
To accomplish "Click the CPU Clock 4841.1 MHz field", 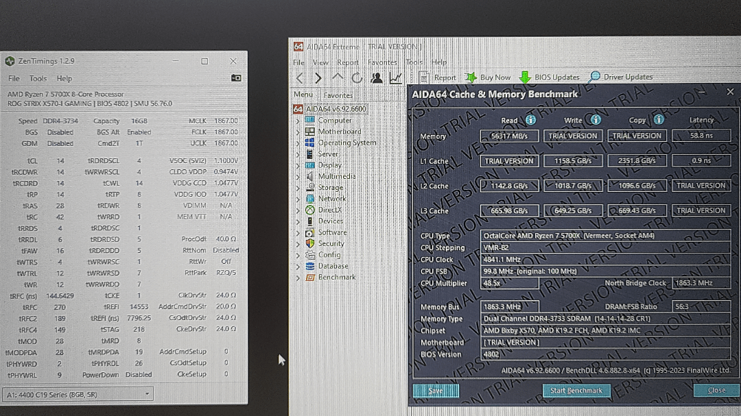I will (605, 259).
